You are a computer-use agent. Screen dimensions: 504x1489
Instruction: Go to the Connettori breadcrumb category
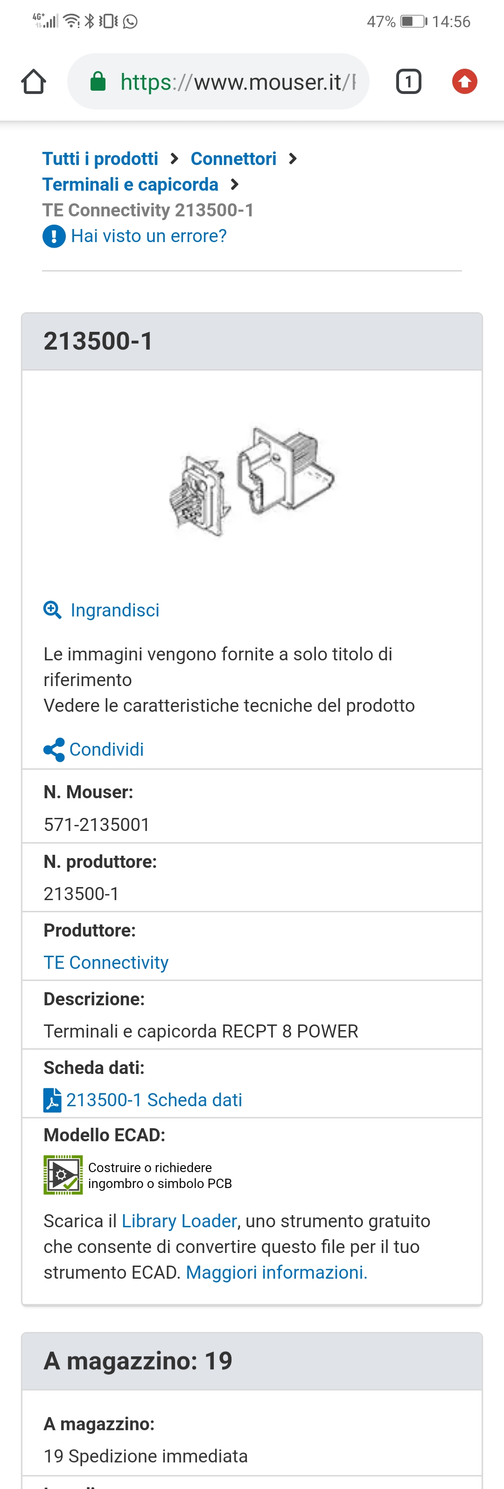(x=233, y=158)
